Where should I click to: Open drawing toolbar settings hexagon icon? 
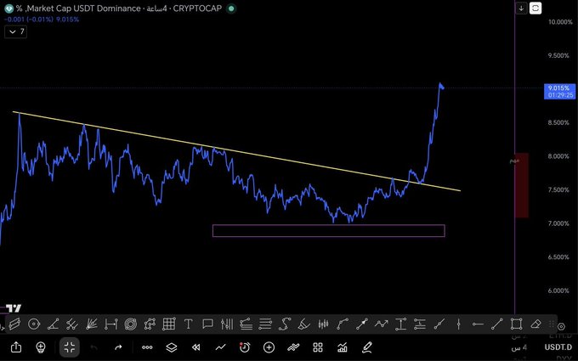coord(561,326)
